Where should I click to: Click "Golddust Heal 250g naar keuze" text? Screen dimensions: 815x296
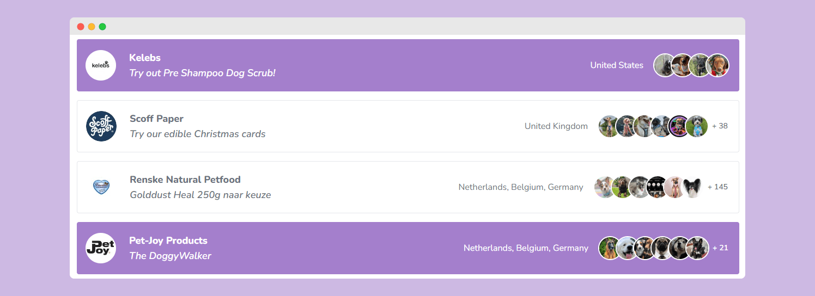click(x=200, y=195)
